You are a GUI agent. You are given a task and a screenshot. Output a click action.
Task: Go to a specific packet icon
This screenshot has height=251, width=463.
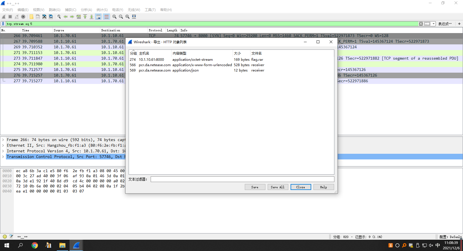(79, 17)
